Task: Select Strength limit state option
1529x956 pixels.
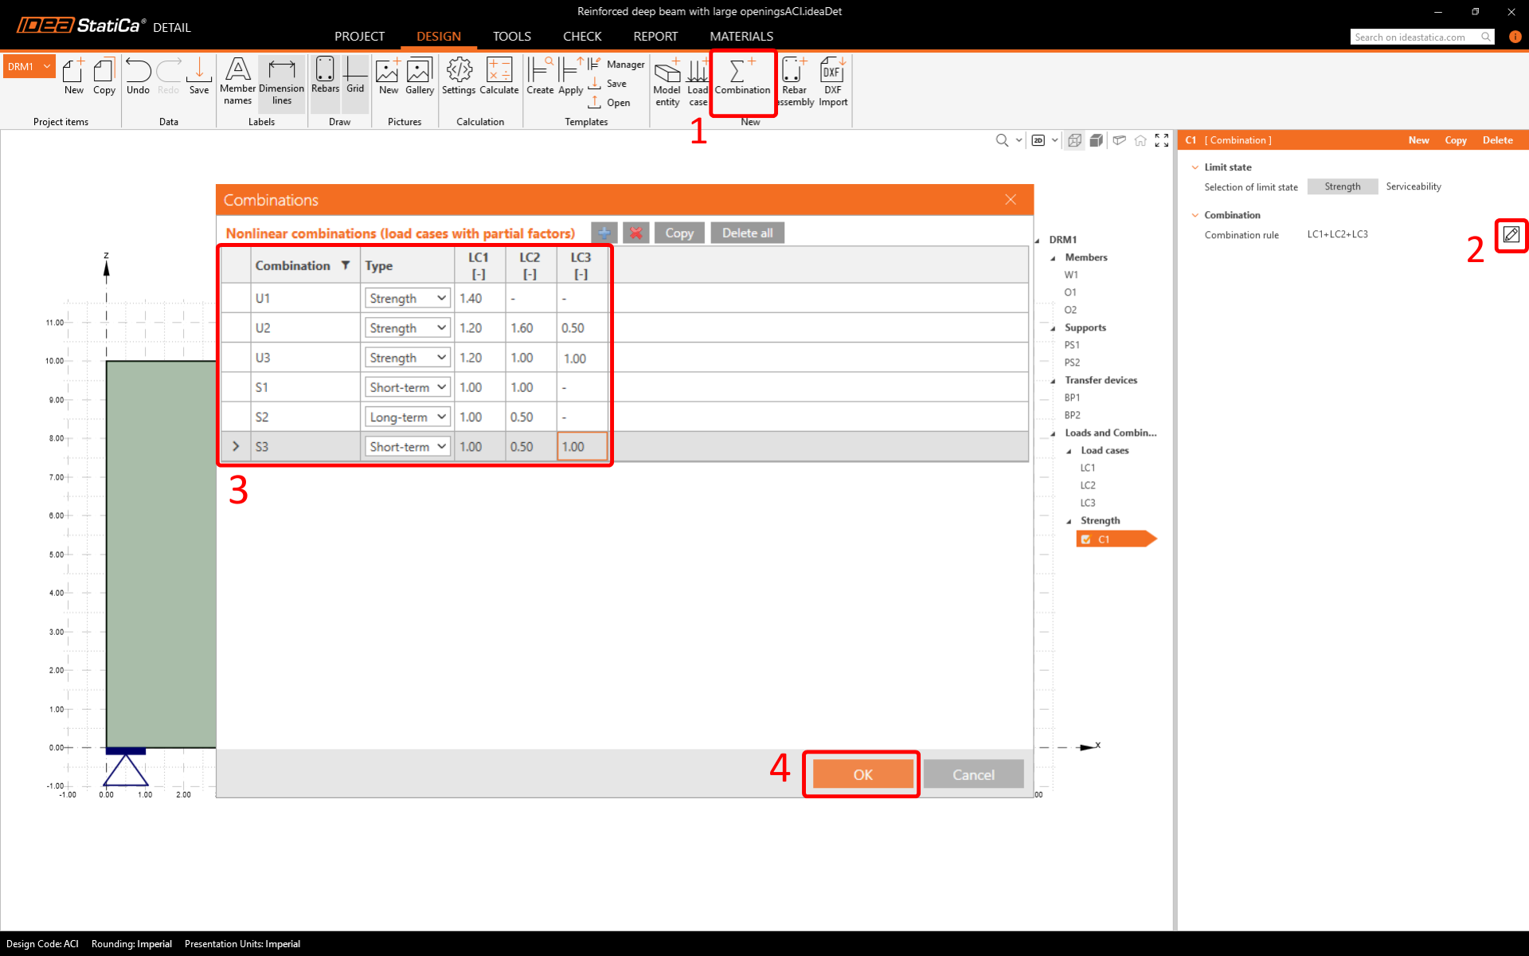Action: (x=1342, y=186)
